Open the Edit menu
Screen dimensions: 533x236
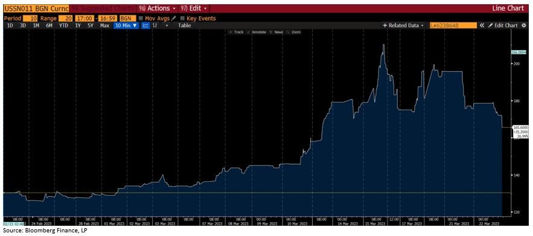pyautogui.click(x=193, y=8)
